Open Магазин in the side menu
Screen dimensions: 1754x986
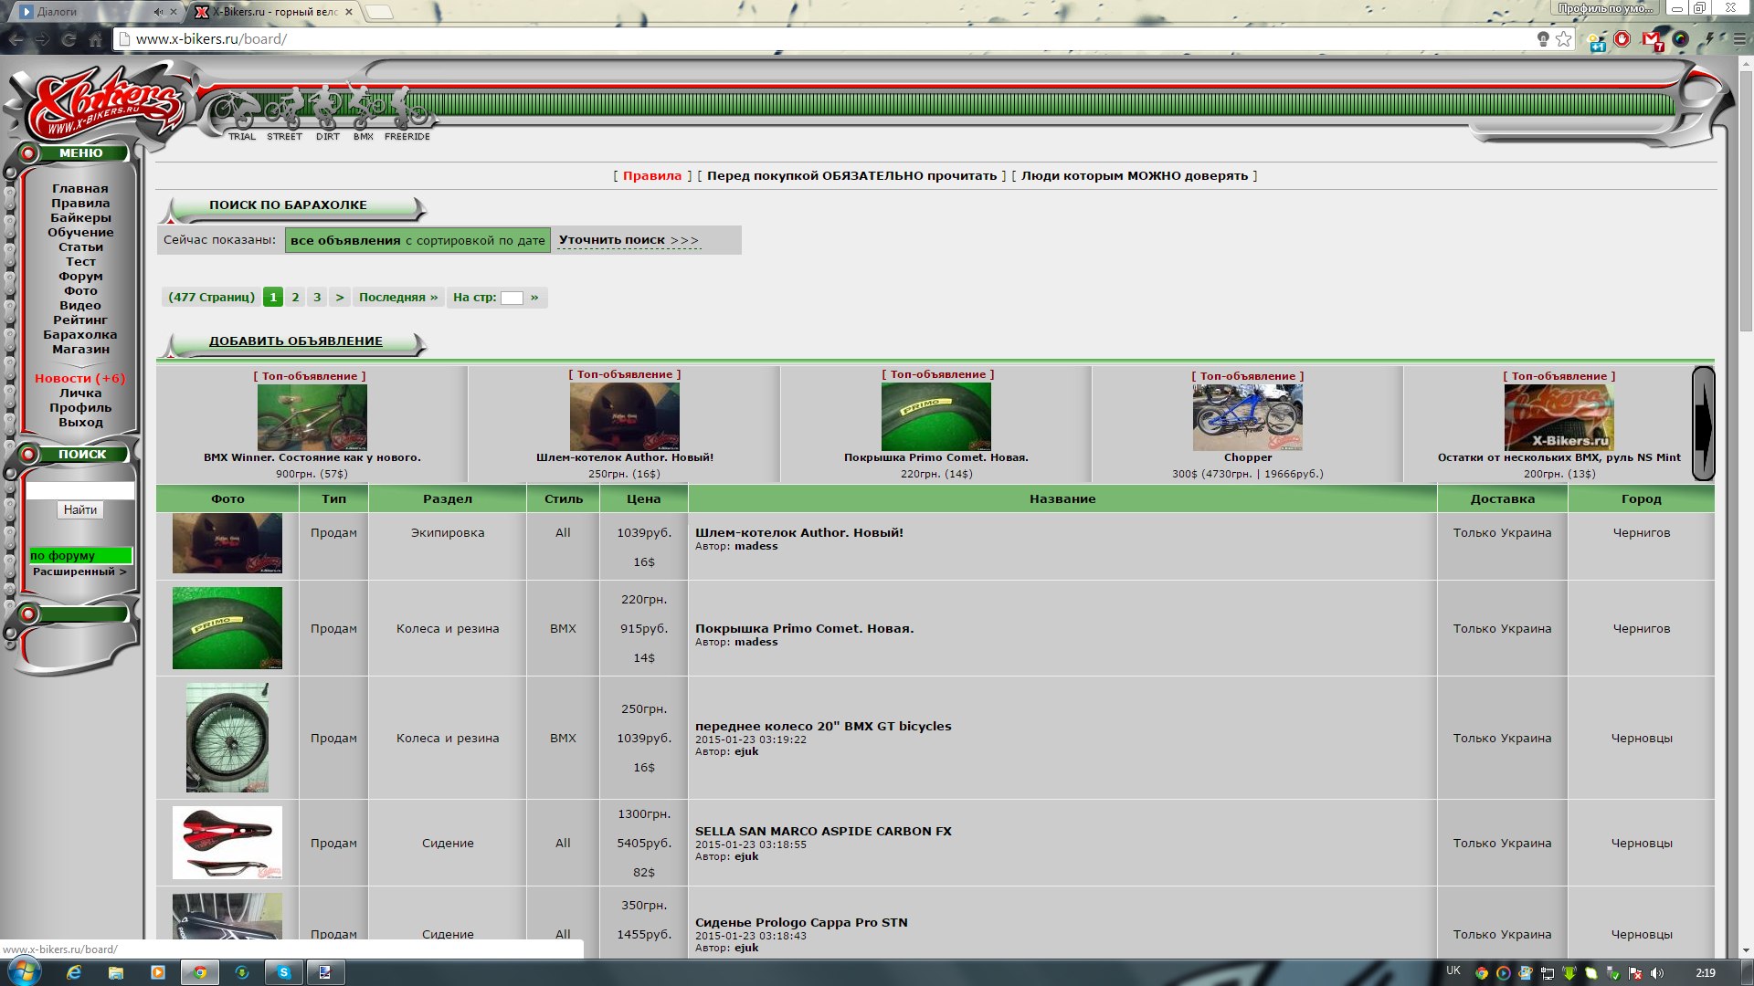(80, 349)
